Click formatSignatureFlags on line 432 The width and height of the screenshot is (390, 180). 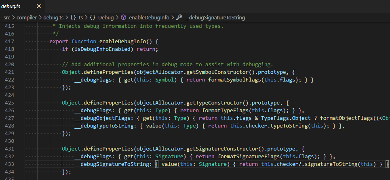pyautogui.click(x=249, y=157)
